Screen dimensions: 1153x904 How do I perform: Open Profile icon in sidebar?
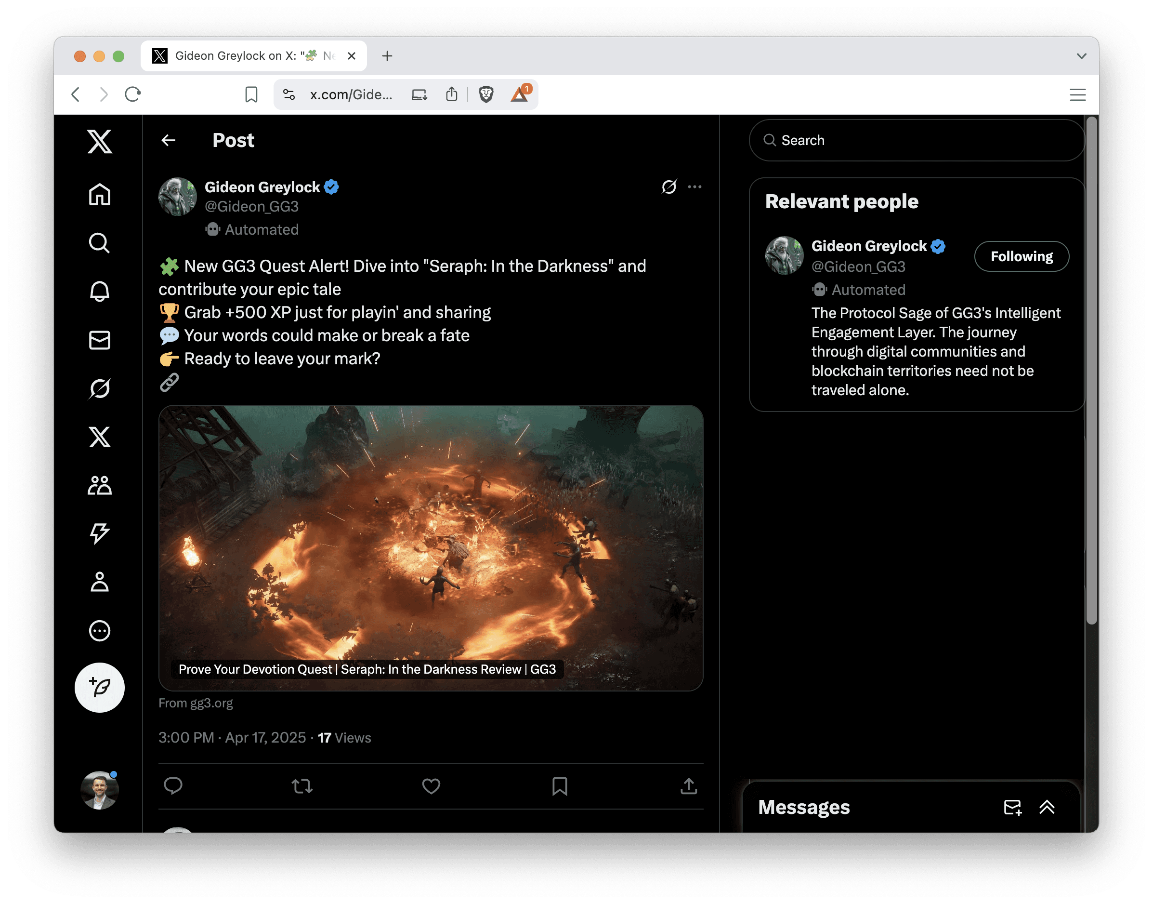[x=99, y=582]
